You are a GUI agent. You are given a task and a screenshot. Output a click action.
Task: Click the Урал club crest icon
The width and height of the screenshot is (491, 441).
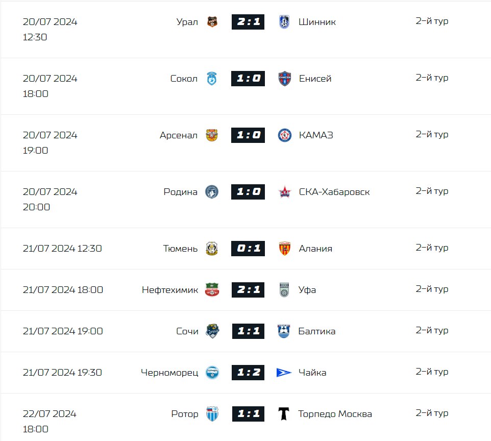[212, 21]
